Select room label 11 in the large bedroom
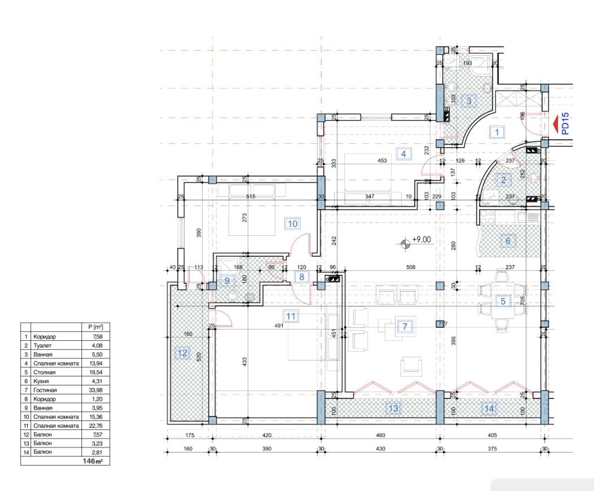 [291, 316]
